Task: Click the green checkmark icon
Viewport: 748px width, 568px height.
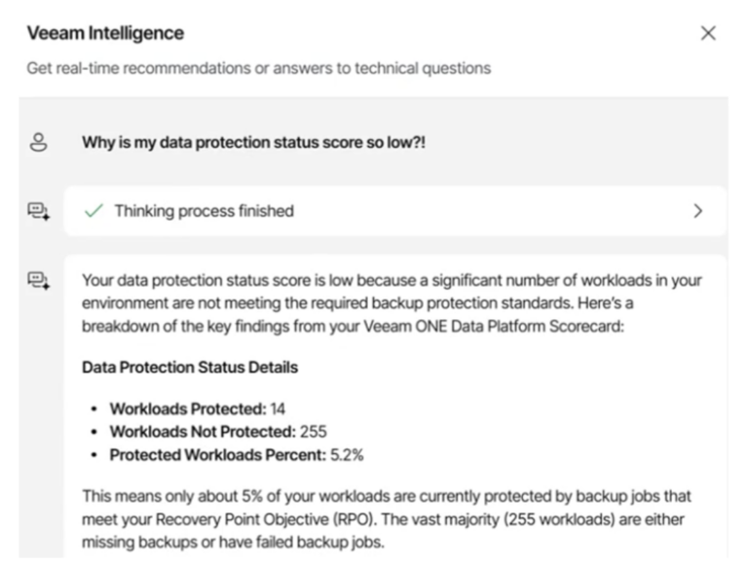Action: click(x=93, y=211)
